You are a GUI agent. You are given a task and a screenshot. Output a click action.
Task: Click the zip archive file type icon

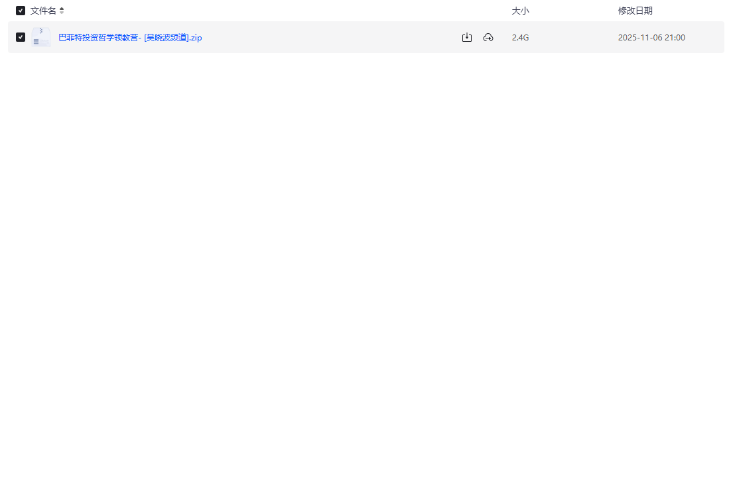point(41,37)
